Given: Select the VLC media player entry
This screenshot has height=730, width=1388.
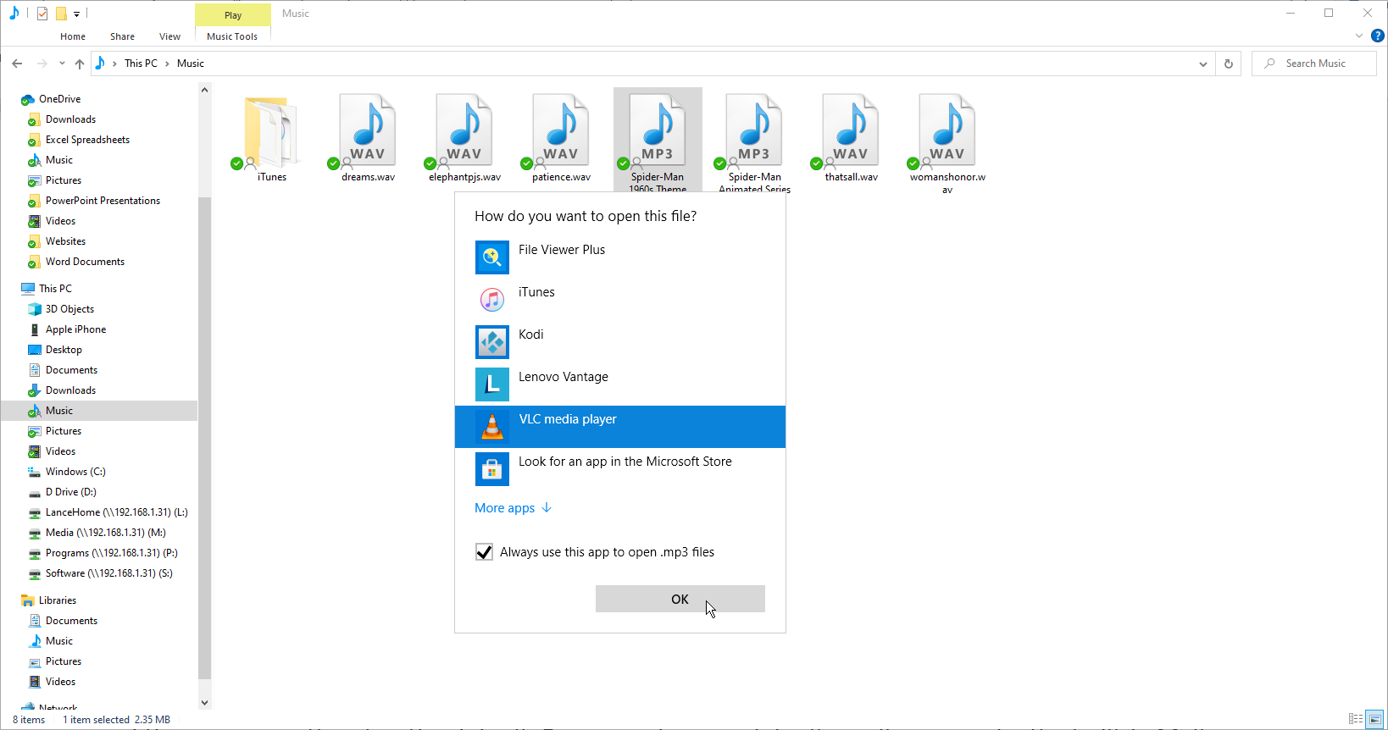Looking at the screenshot, I should pyautogui.click(x=620, y=427).
